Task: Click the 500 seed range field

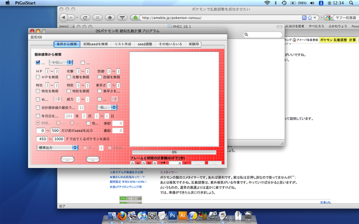Action: click(55, 130)
